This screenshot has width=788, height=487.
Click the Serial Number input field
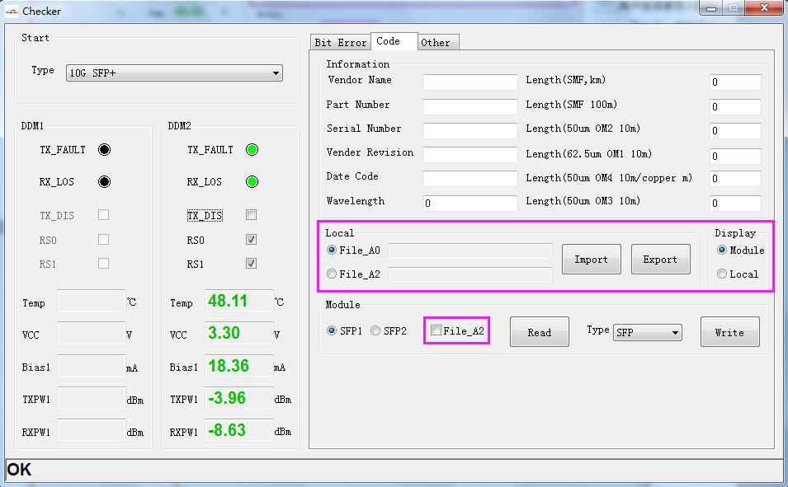(x=469, y=130)
